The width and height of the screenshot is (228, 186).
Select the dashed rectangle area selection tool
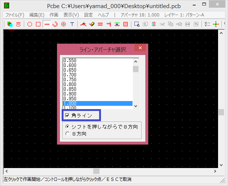click(137, 24)
